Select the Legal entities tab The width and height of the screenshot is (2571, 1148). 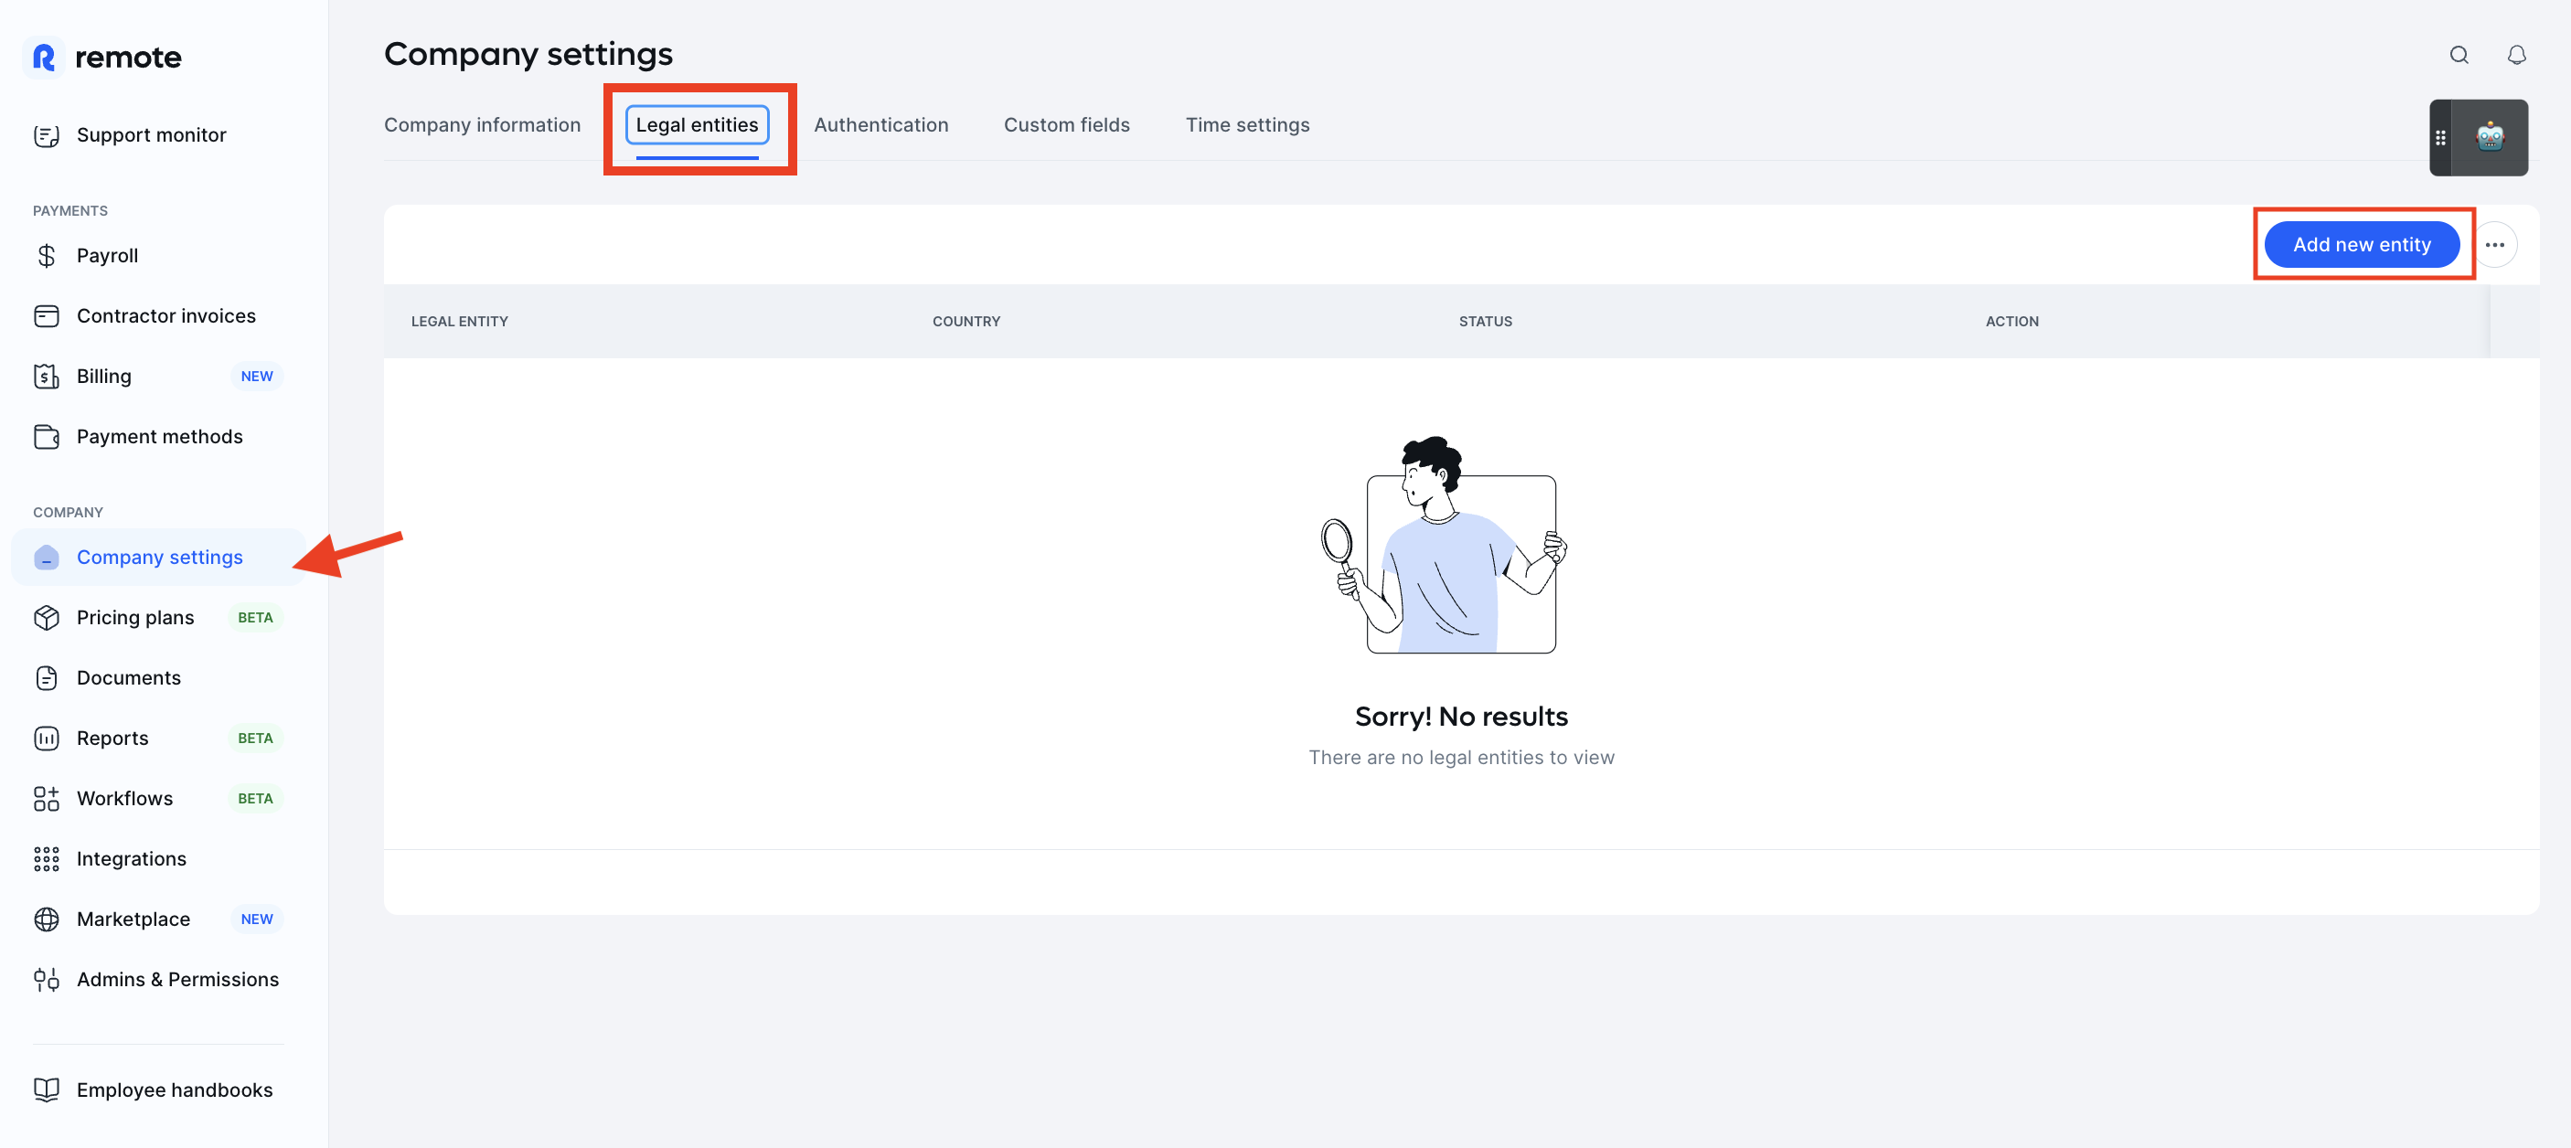click(x=697, y=125)
